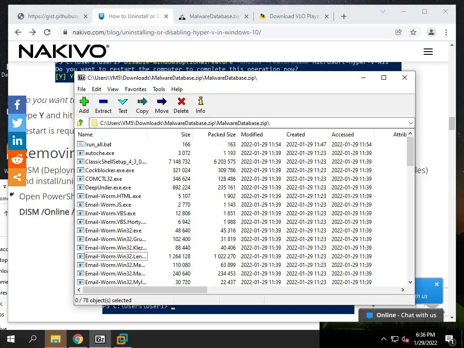Image resolution: width=464 pixels, height=348 pixels.
Task: Sort by the Packed Size column
Action: (216, 134)
